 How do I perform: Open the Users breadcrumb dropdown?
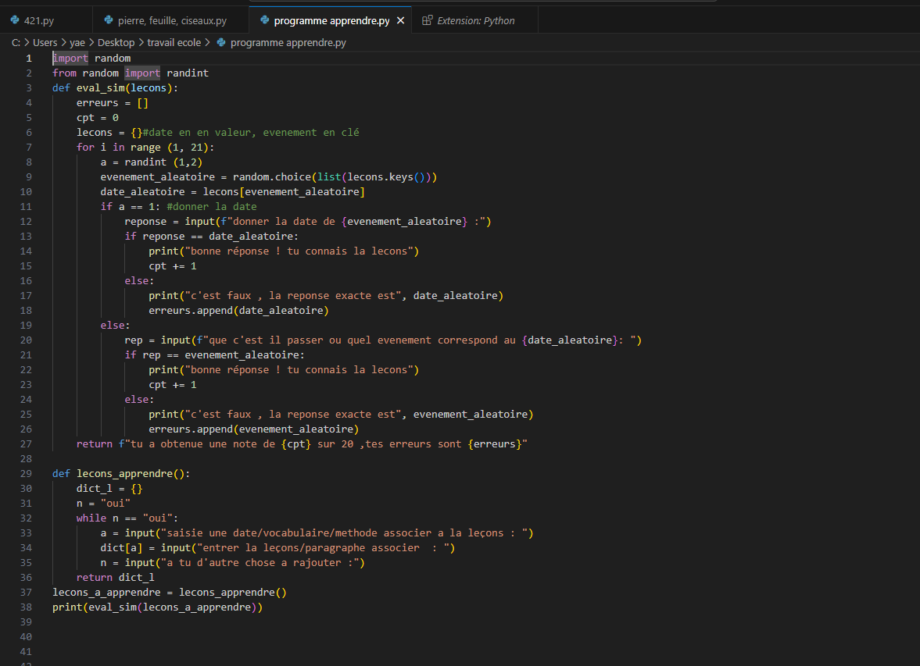pos(45,42)
